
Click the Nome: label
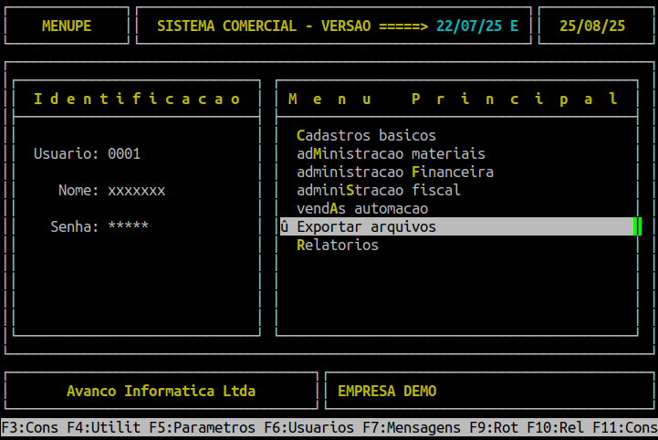(78, 191)
